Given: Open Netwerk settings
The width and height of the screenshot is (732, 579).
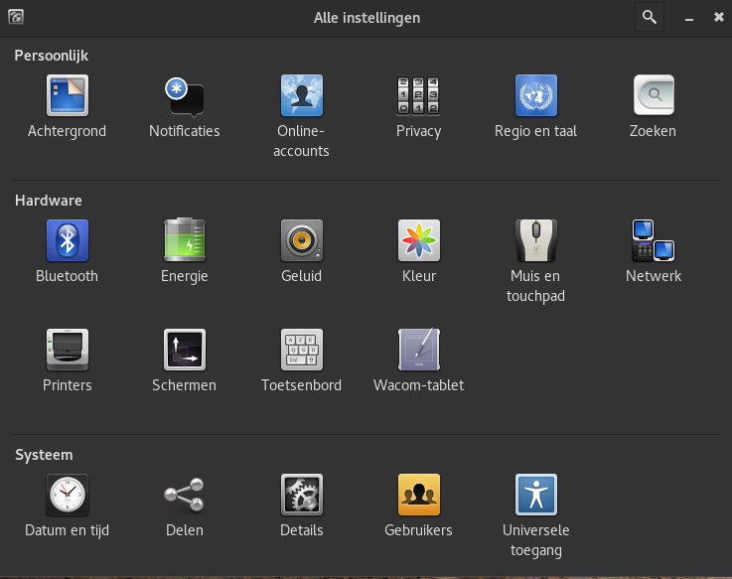Looking at the screenshot, I should click(x=654, y=251).
